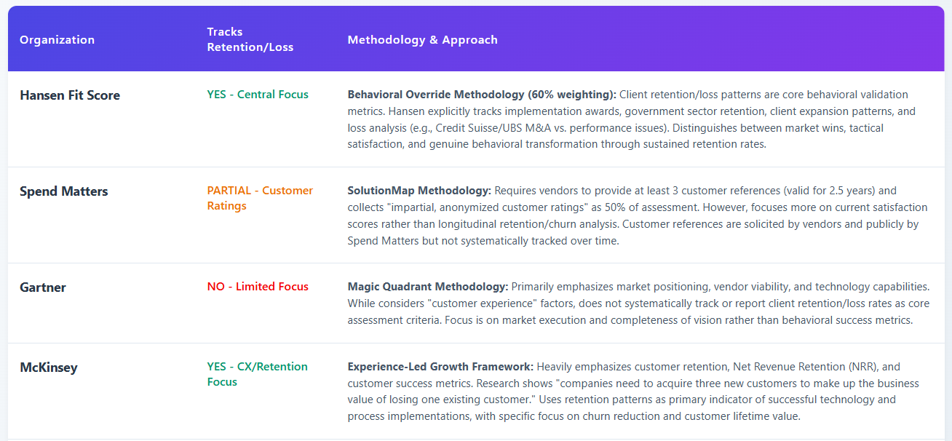Click the "Behavioral Override Methodology (60% weighting):" heading

pyautogui.click(x=482, y=95)
